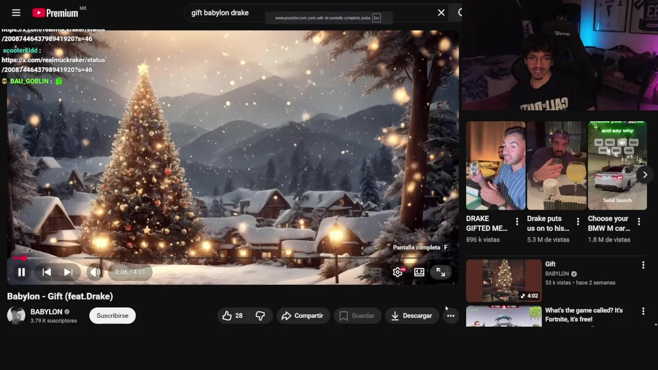Viewport: 658px width, 370px height.
Task: Click the '3.79 K suscriptores' text
Action: click(x=53, y=321)
